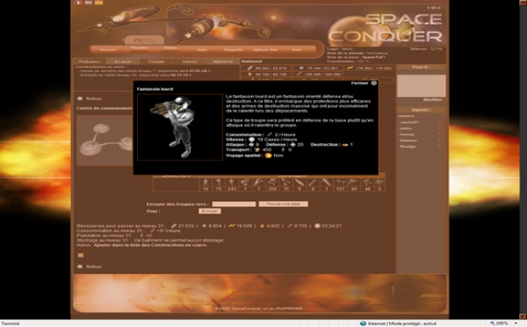This screenshot has width=527, height=327.
Task: Click the first resource icon in top bar
Action: [x=249, y=68]
